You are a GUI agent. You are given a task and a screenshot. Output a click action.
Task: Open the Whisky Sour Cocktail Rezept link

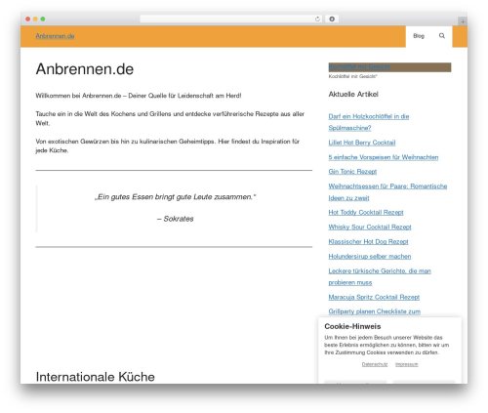pyautogui.click(x=370, y=227)
